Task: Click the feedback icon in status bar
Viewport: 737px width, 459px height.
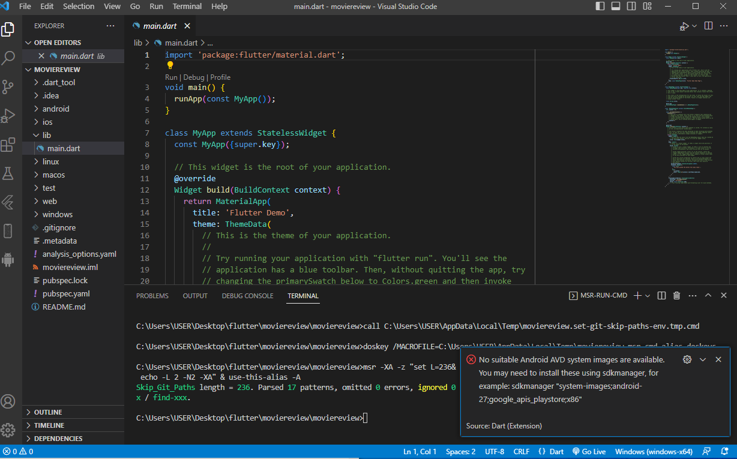Action: (707, 451)
